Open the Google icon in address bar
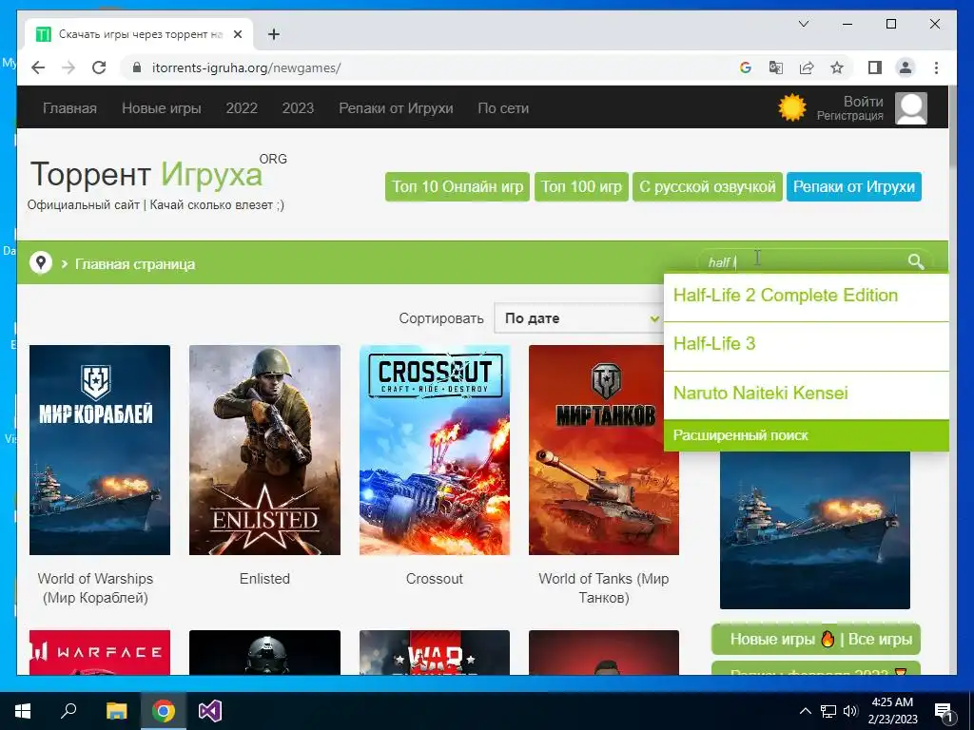 click(746, 67)
